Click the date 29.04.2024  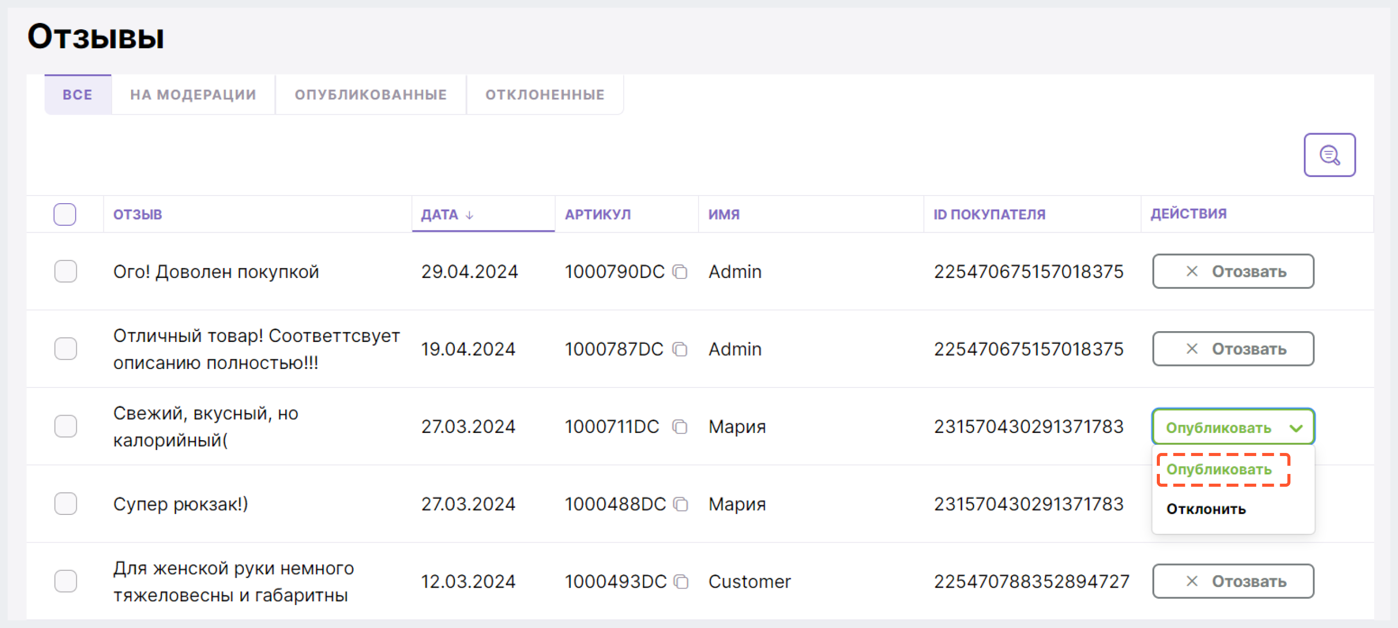470,272
